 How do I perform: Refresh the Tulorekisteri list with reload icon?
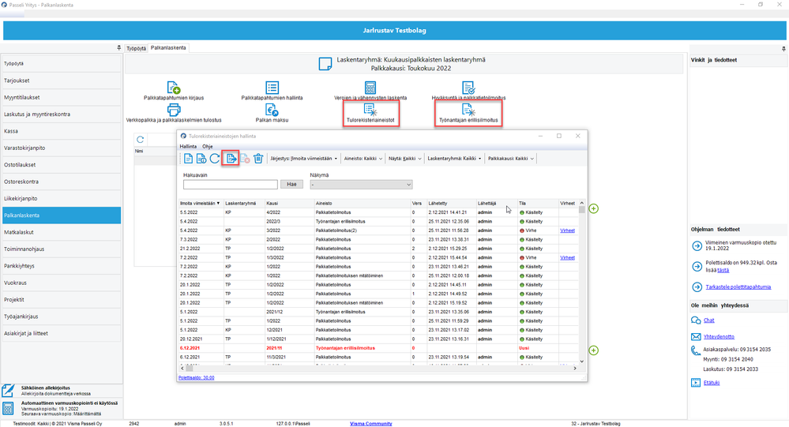[214, 159]
